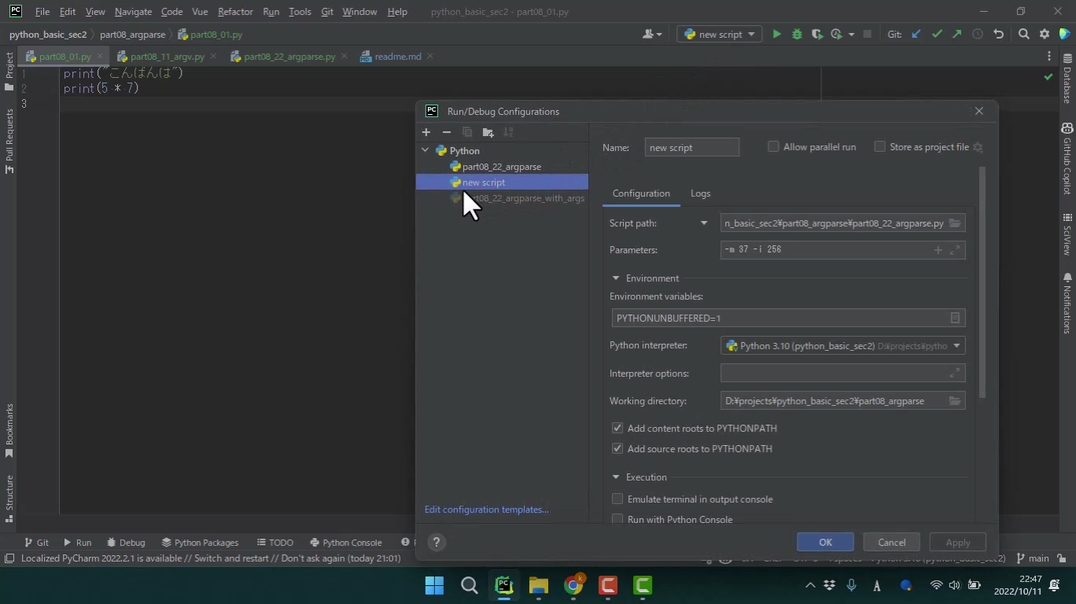The width and height of the screenshot is (1076, 604).
Task: Click the Edit configuration templates link
Action: [x=486, y=510]
